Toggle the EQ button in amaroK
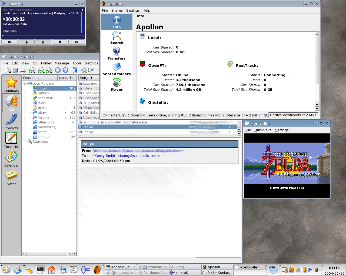This screenshot has width=346, height=276. tap(6, 31)
